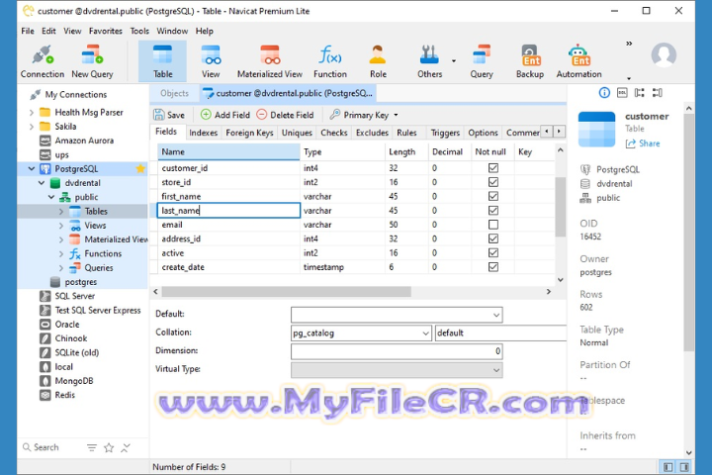Expand the hidden toolbar items chevron

pyautogui.click(x=629, y=44)
